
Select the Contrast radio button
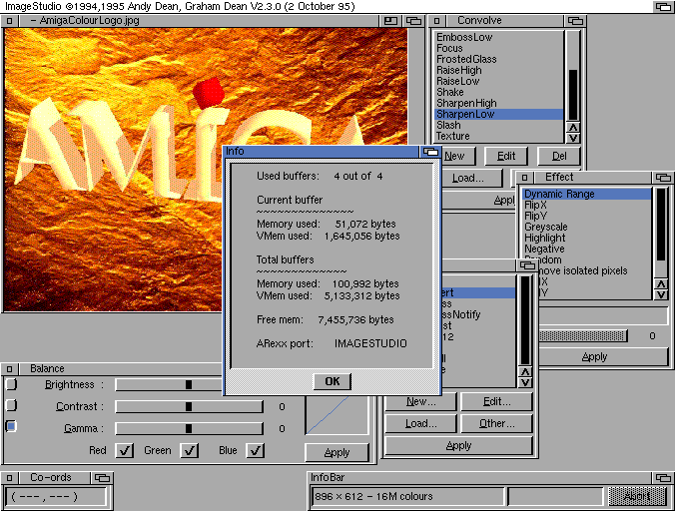[11, 405]
